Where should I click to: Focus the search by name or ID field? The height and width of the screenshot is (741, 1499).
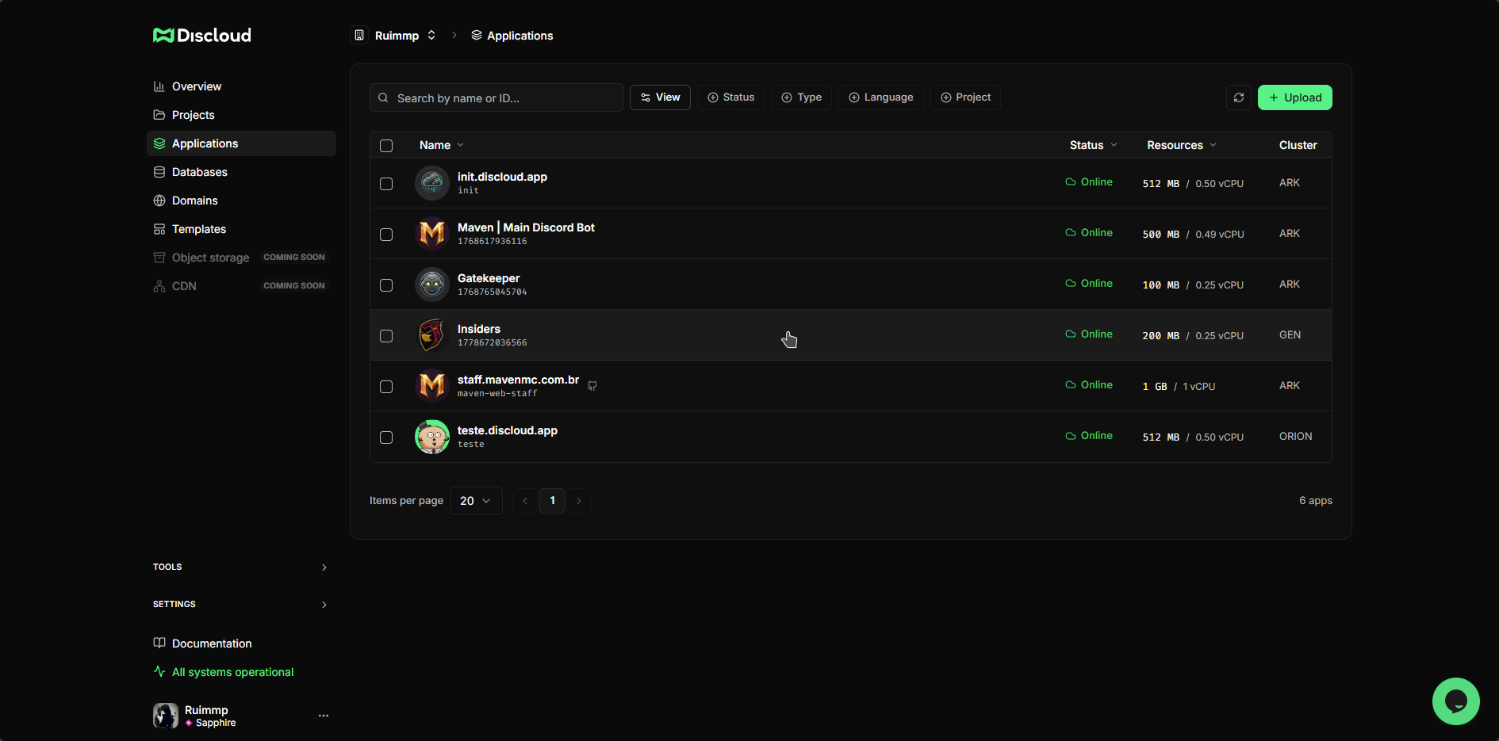pos(496,97)
